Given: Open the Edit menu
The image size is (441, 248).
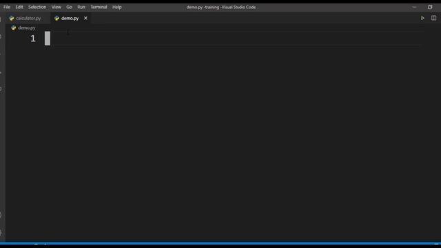Looking at the screenshot, I should (x=19, y=7).
